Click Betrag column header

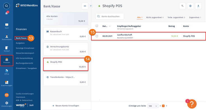(172, 26)
